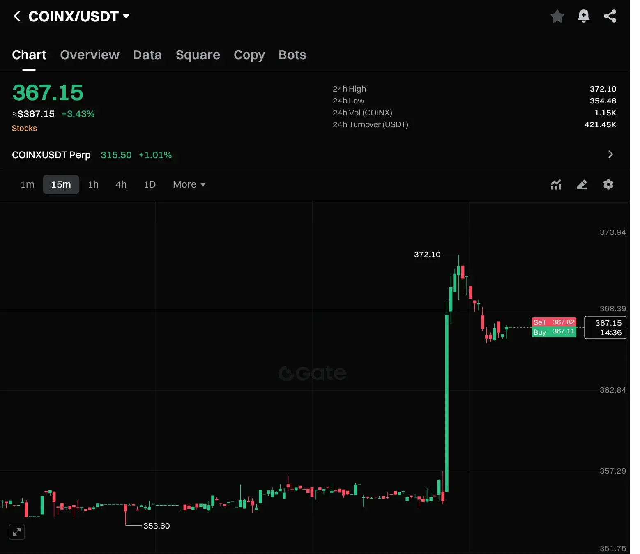Add COINX/USDT to favorites with the star
The width and height of the screenshot is (640, 554).
[x=557, y=16]
